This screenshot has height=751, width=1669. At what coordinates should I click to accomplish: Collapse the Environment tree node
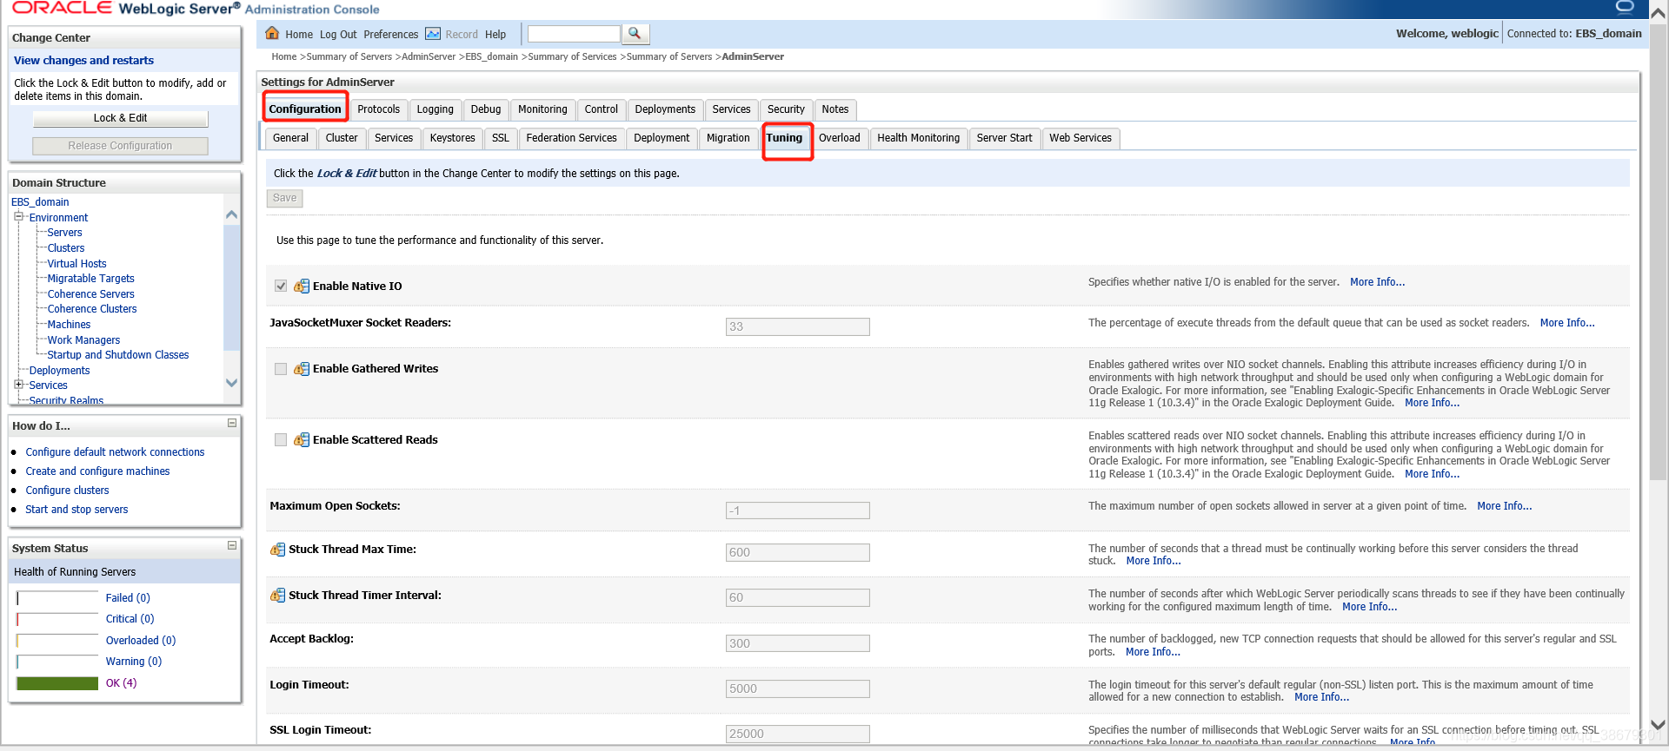click(18, 216)
